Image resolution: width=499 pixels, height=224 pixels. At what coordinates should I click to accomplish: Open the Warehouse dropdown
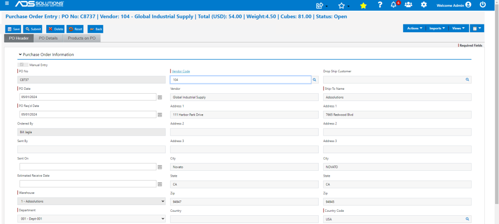[x=92, y=202]
